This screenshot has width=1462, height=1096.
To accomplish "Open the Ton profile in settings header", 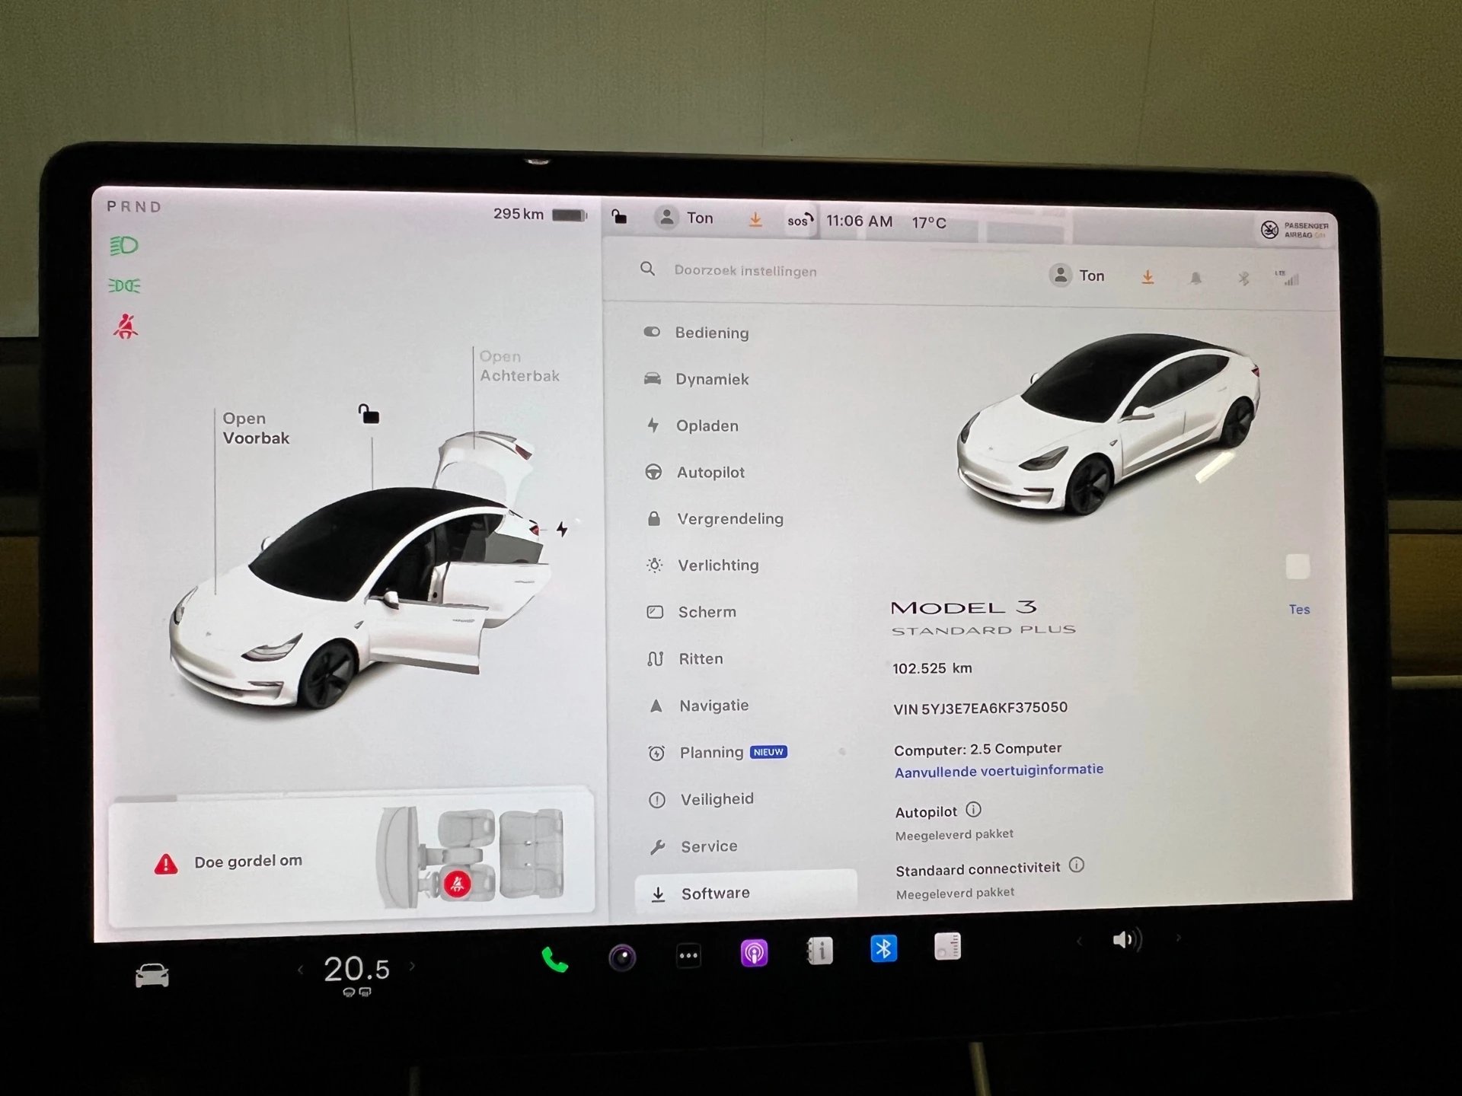I will [1077, 276].
